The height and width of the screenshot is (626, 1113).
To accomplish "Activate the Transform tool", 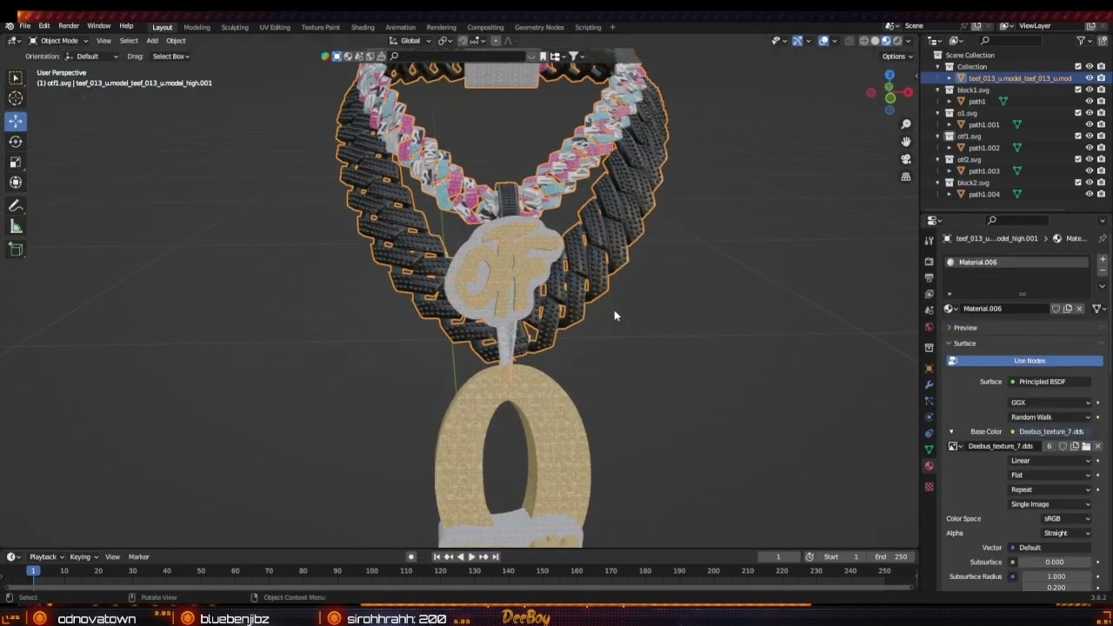I will (x=16, y=183).
